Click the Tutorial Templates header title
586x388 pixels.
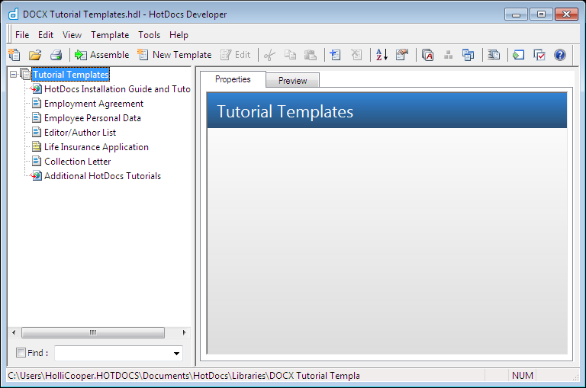pos(285,111)
